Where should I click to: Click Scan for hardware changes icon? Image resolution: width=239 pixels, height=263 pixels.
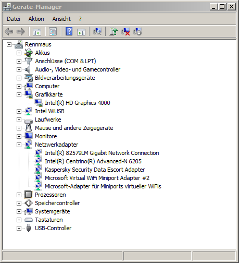click(x=97, y=32)
